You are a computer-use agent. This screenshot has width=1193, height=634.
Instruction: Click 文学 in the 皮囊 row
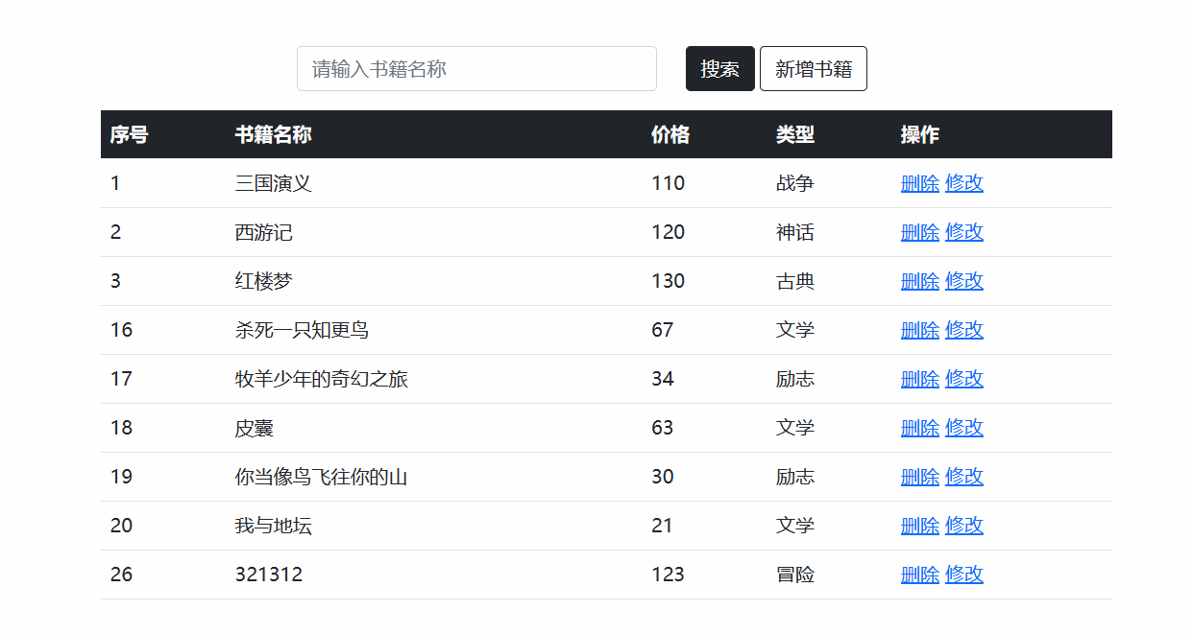pyautogui.click(x=795, y=428)
